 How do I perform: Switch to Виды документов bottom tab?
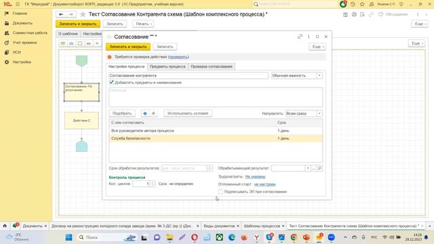tap(219, 226)
